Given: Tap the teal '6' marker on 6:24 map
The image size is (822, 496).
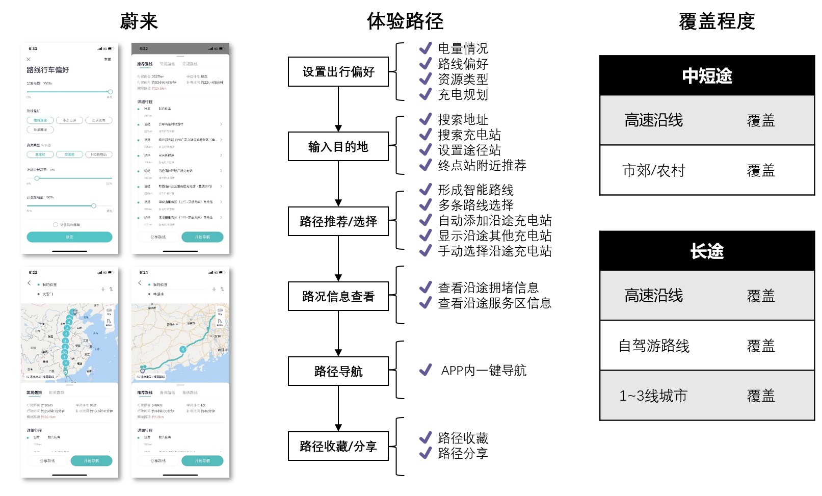Looking at the screenshot, I should 182,349.
